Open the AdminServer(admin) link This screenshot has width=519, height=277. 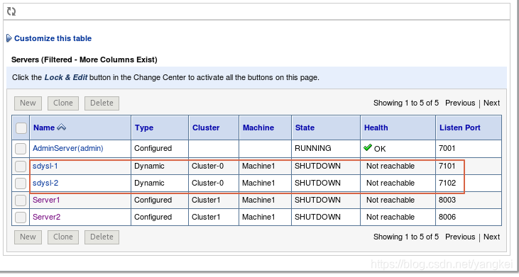click(68, 148)
